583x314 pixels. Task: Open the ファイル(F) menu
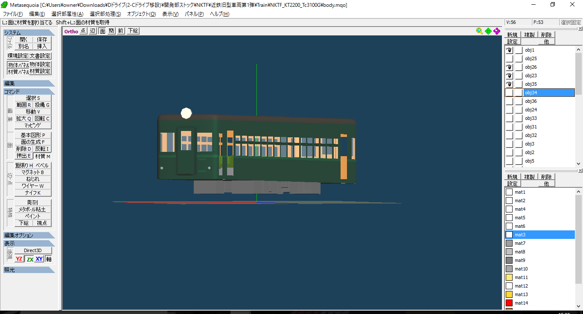pyautogui.click(x=13, y=14)
